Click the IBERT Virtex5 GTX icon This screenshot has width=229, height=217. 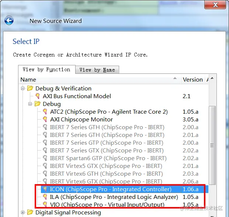[45, 166]
